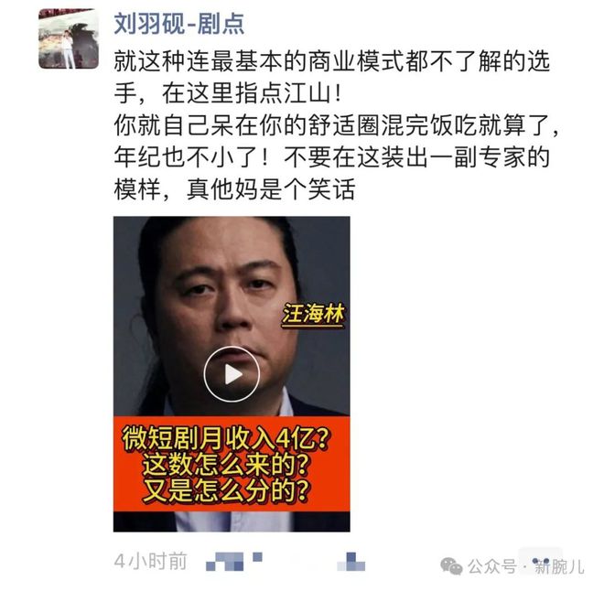Select the caption line 微短剧月收入4亿?
The image size is (604, 591).
[227, 438]
